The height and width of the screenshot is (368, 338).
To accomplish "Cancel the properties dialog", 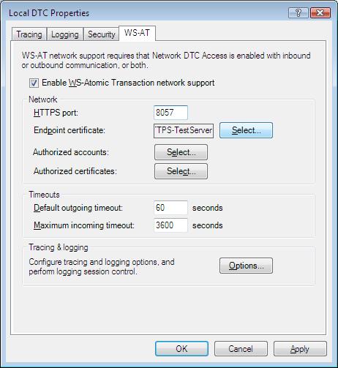I will tap(241, 348).
